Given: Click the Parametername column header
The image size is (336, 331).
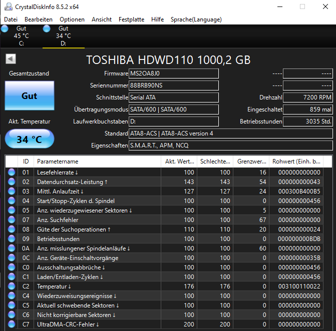Looking at the screenshot, I should (x=97, y=161).
